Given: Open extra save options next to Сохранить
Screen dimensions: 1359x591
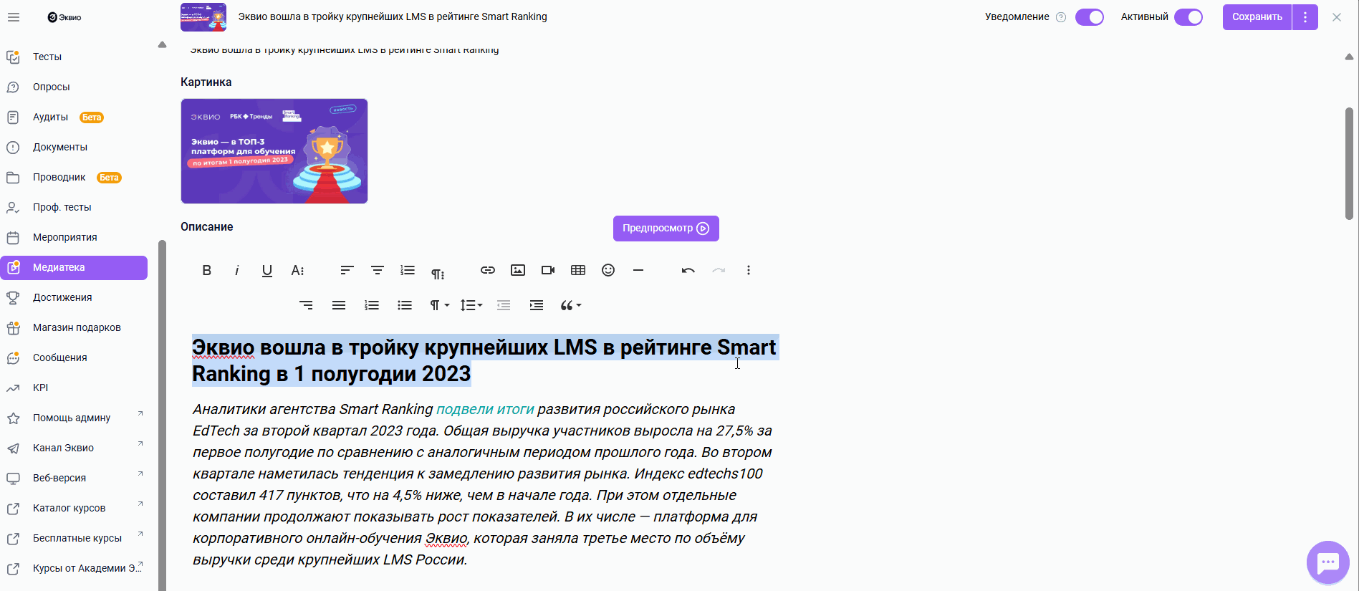Looking at the screenshot, I should [x=1305, y=17].
